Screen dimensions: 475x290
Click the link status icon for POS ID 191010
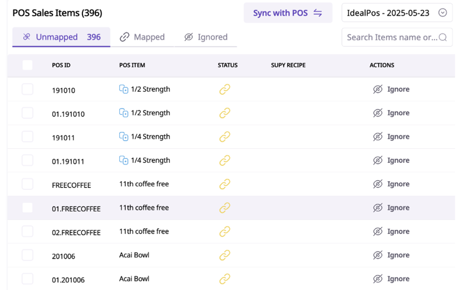[x=225, y=90]
